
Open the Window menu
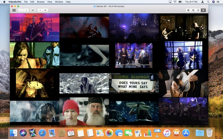pos(59,2)
